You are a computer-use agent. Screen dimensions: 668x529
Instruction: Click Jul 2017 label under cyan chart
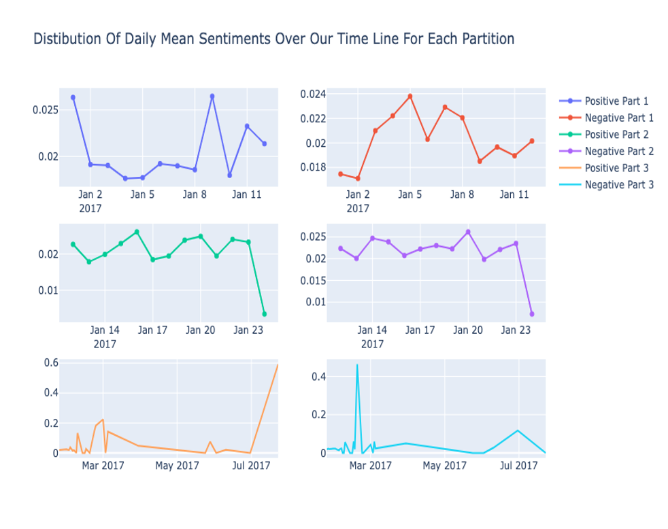point(518,466)
